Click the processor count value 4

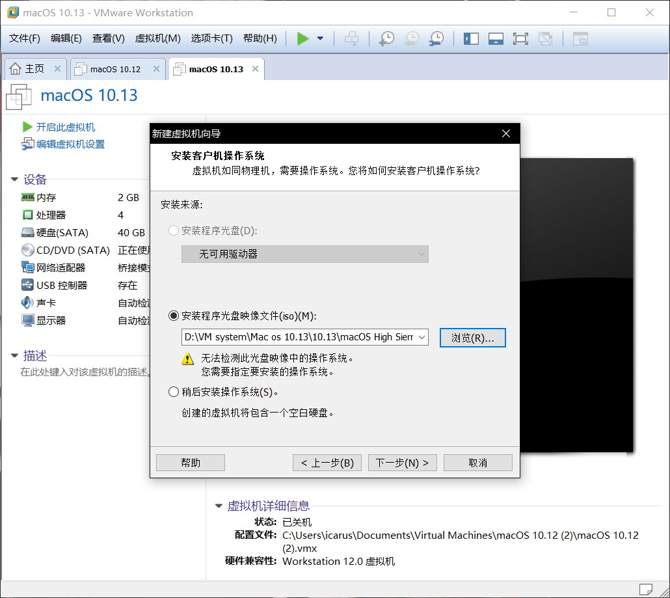pos(120,215)
